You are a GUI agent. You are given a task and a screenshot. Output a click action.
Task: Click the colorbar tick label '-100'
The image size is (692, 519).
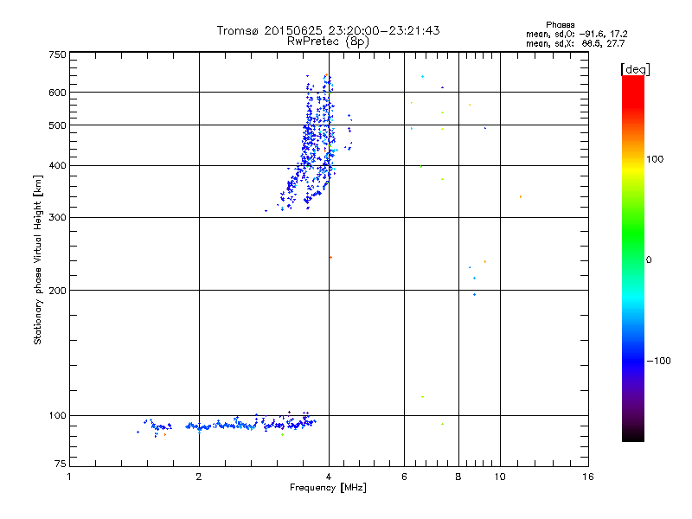(658, 361)
